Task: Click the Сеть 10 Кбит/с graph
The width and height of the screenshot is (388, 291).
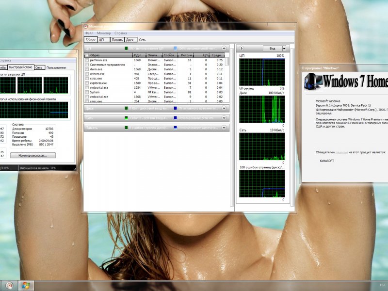Action: [x=262, y=146]
